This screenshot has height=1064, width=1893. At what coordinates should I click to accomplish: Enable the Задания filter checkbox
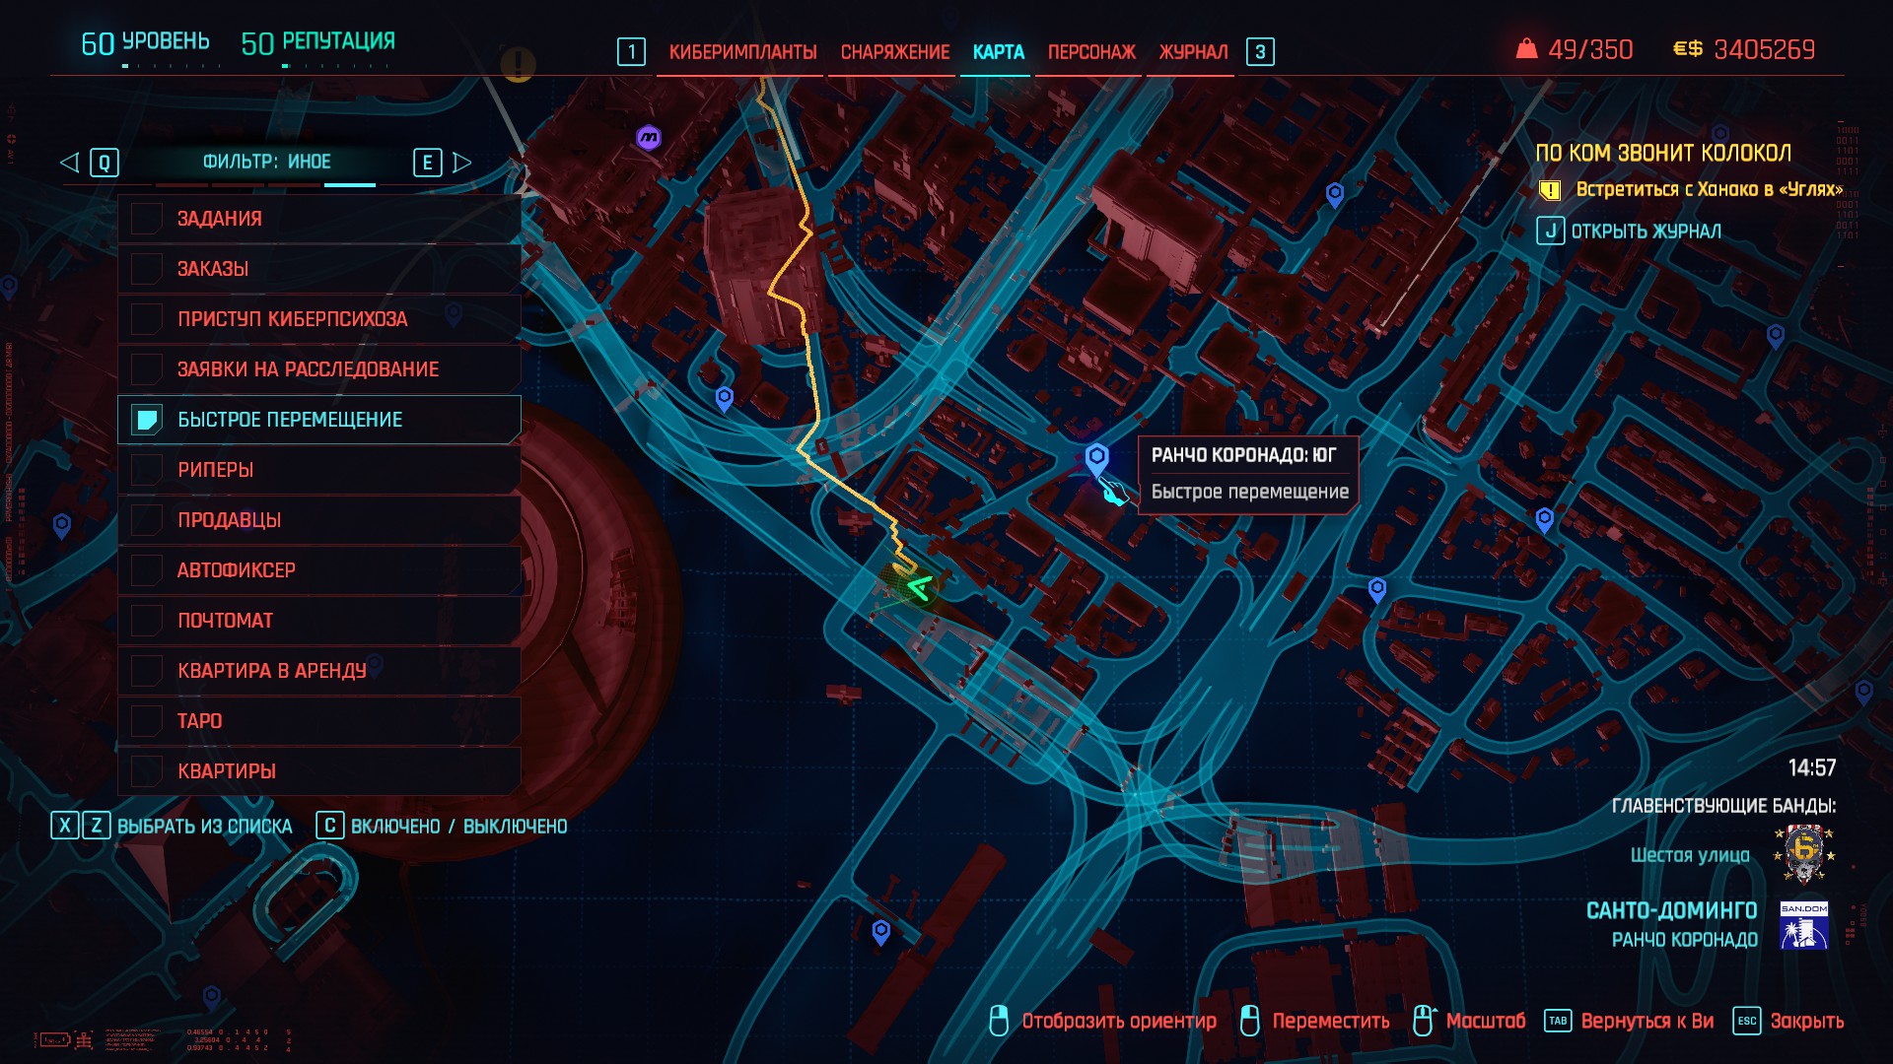[x=147, y=219]
